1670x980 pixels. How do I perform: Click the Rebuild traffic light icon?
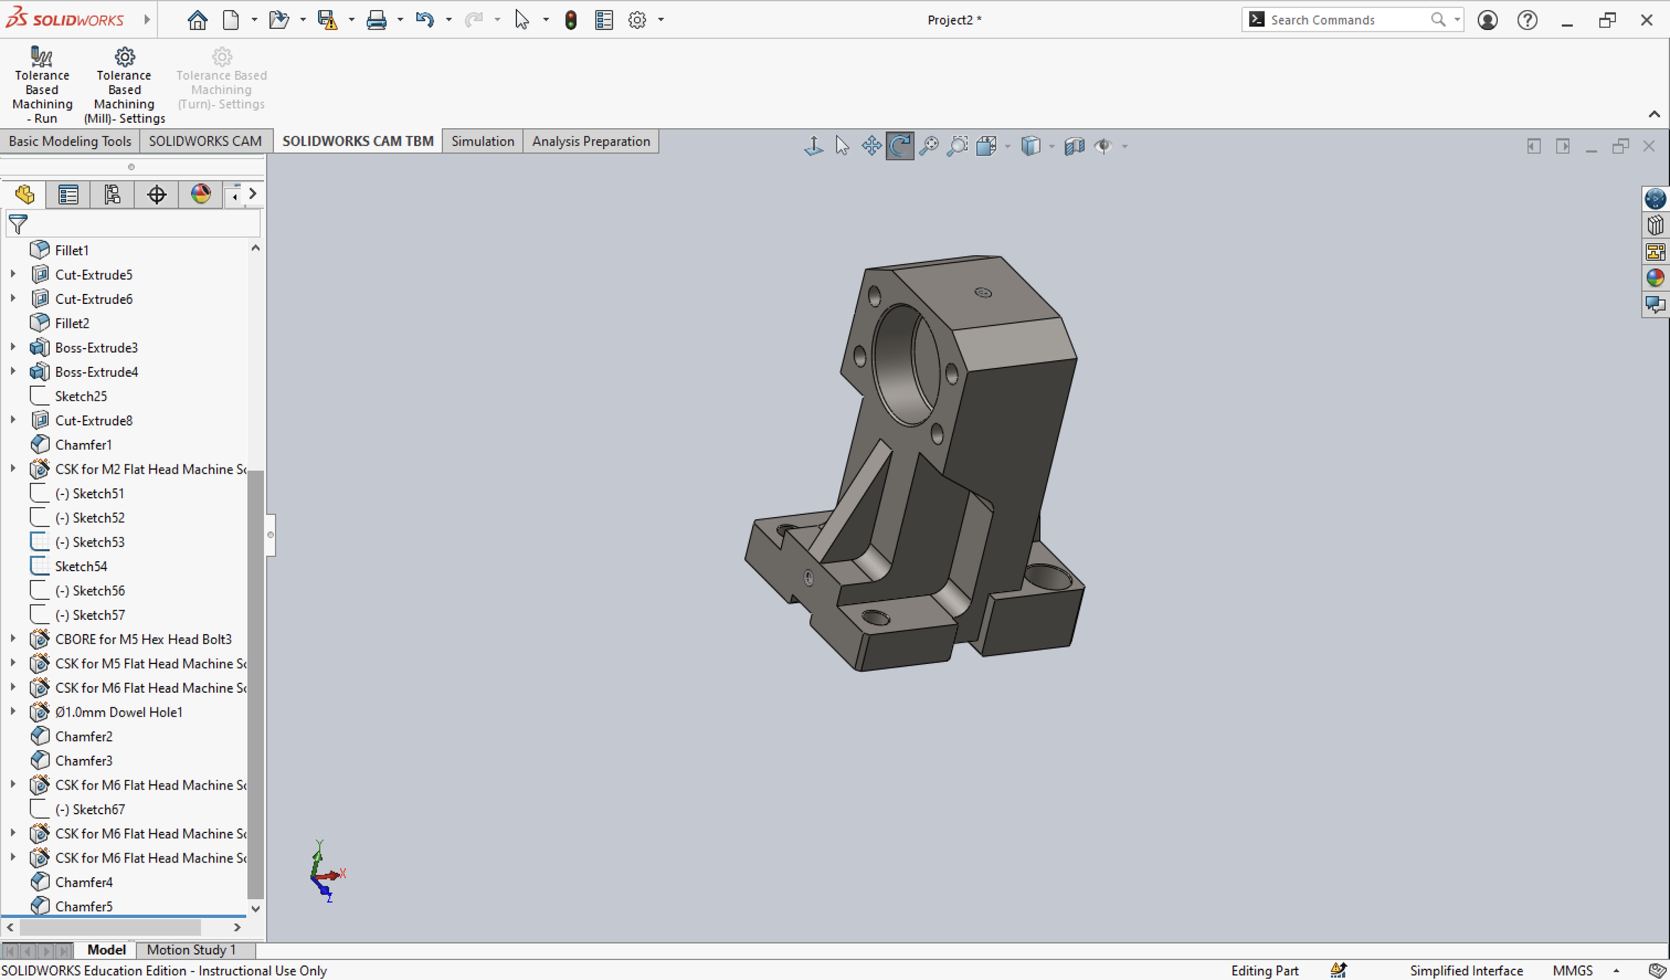pyautogui.click(x=570, y=20)
